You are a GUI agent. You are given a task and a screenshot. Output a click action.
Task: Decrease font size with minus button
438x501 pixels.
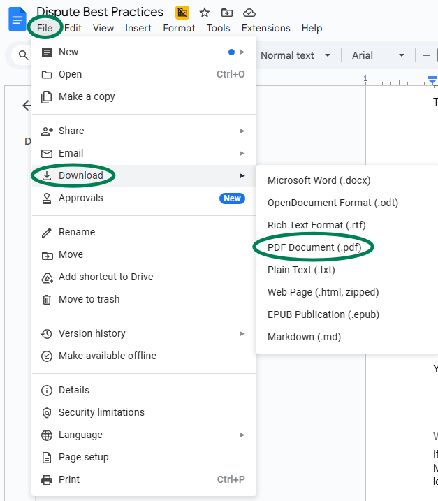point(427,55)
